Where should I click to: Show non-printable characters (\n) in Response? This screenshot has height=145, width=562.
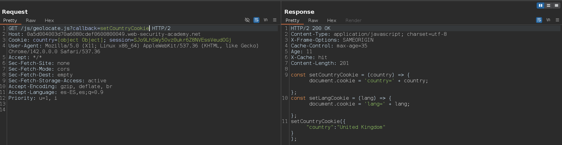coord(548,20)
